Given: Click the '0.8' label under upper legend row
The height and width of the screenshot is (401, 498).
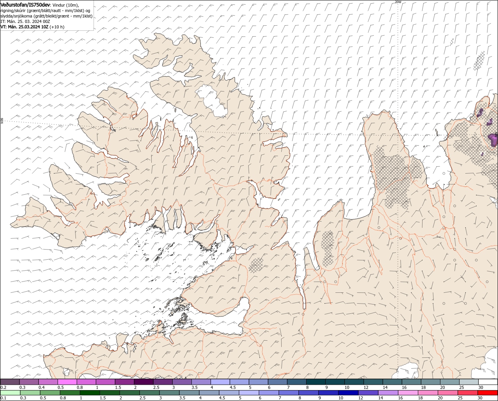Looking at the screenshot, I should pyautogui.click(x=80, y=388).
